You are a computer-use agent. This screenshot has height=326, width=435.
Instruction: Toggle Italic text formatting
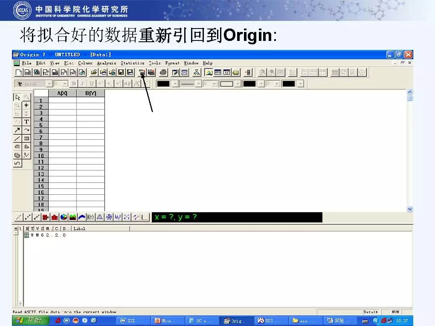tap(82, 84)
